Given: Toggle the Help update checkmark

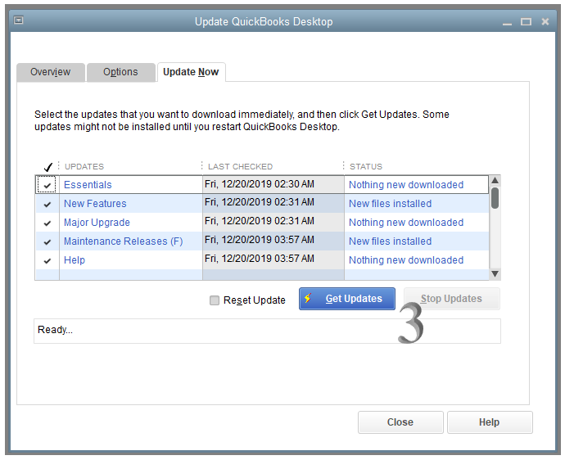Looking at the screenshot, I should tap(47, 260).
